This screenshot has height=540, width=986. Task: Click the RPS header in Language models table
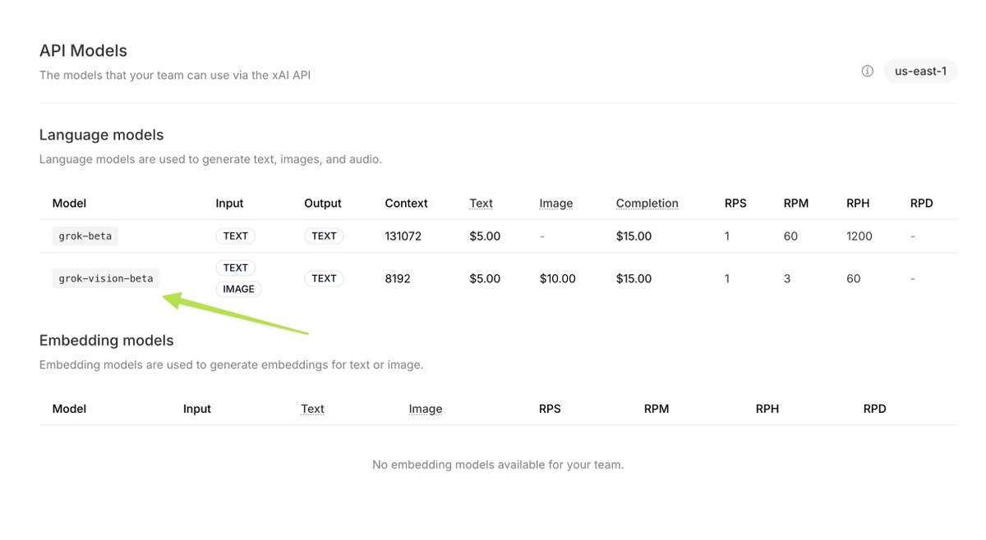(x=735, y=204)
